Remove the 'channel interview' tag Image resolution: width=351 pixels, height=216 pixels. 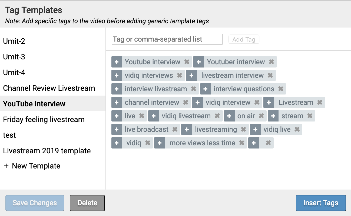click(186, 102)
